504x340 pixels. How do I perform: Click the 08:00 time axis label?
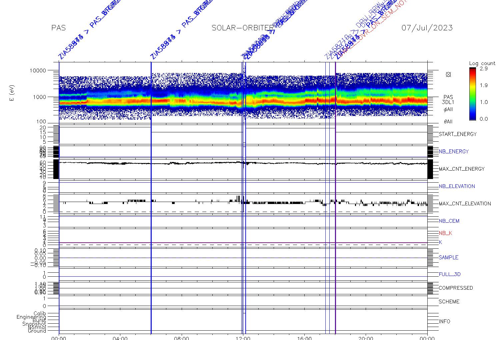tap(182, 338)
